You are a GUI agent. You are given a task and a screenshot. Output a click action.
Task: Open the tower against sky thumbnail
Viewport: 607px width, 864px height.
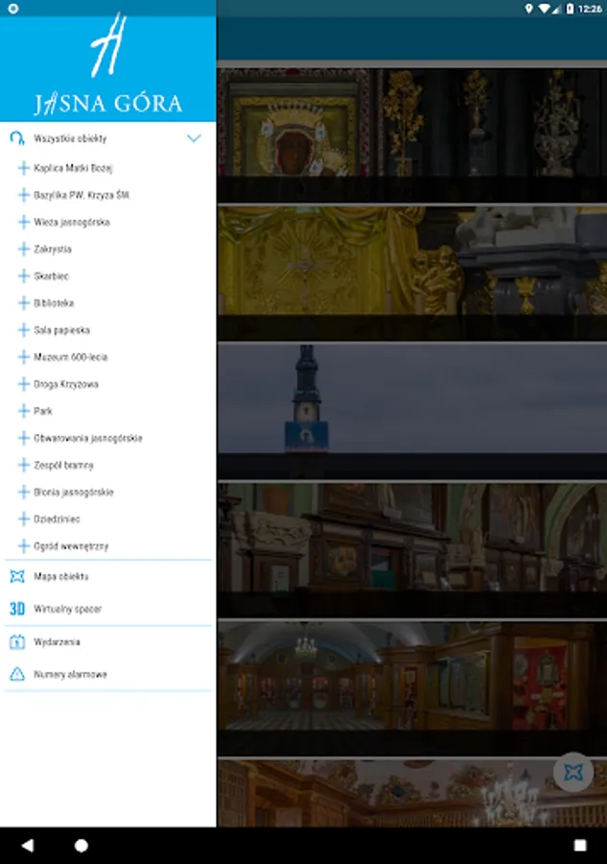point(412,412)
